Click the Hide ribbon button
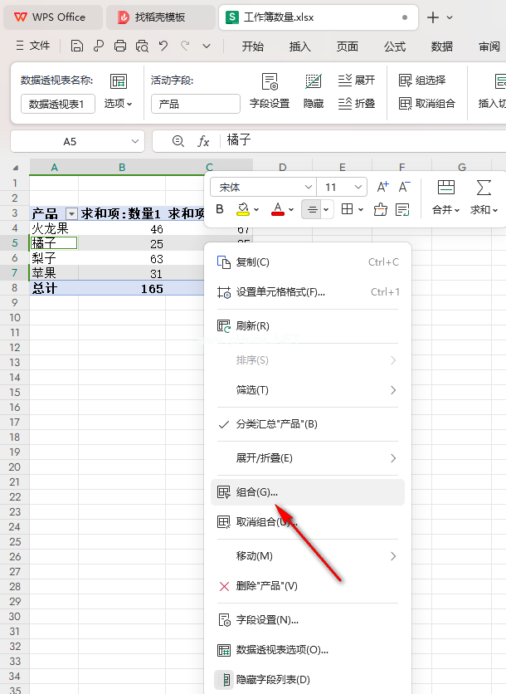 click(x=314, y=91)
